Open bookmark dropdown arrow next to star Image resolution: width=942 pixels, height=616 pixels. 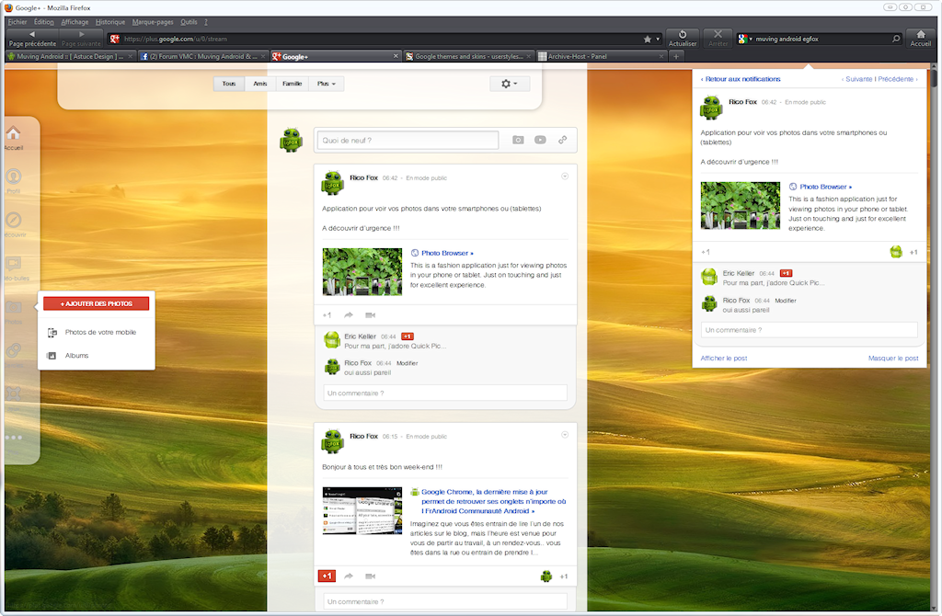[x=658, y=39]
